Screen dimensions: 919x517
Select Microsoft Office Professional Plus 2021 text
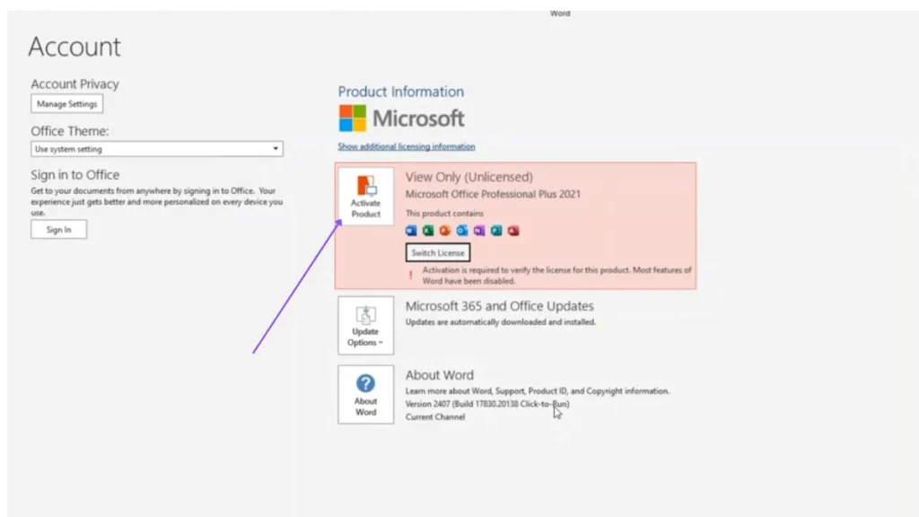[493, 194]
